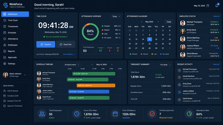Click the activity icon for David Brown clocked out
This screenshot has height=125, width=223.
(179, 100)
